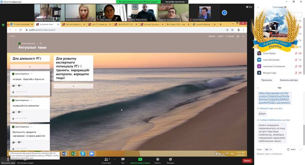Click SIGN UP on the padlet header

click(212, 36)
